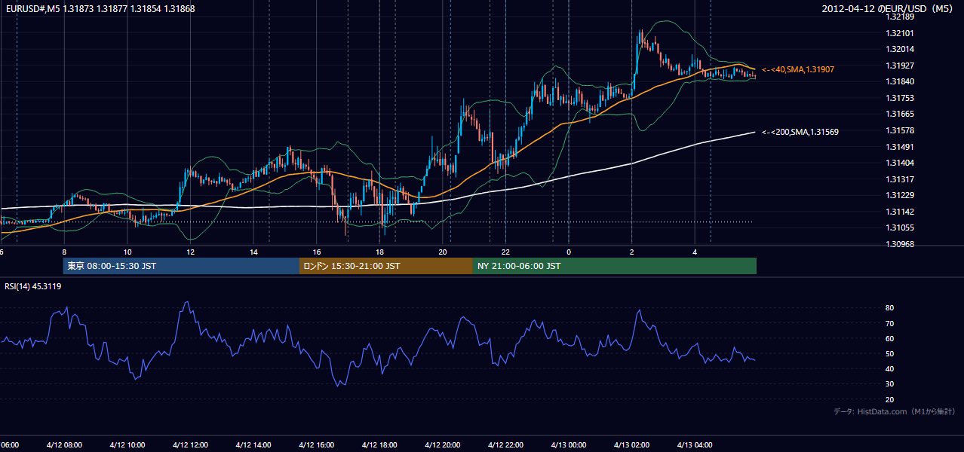Click price level 1.32101 on the axis
Screen dimensions: 964x452
900,33
